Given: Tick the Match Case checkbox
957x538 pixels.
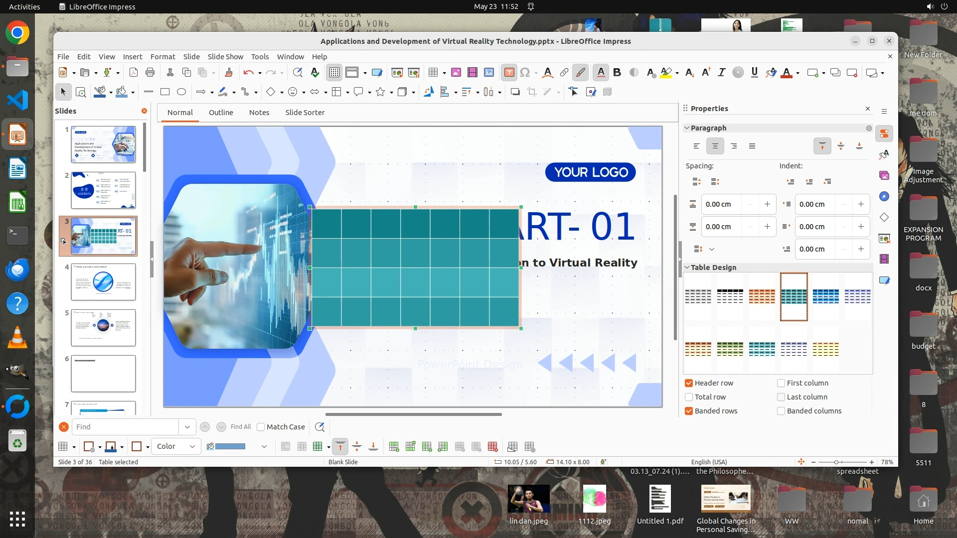Looking at the screenshot, I should pos(261,427).
